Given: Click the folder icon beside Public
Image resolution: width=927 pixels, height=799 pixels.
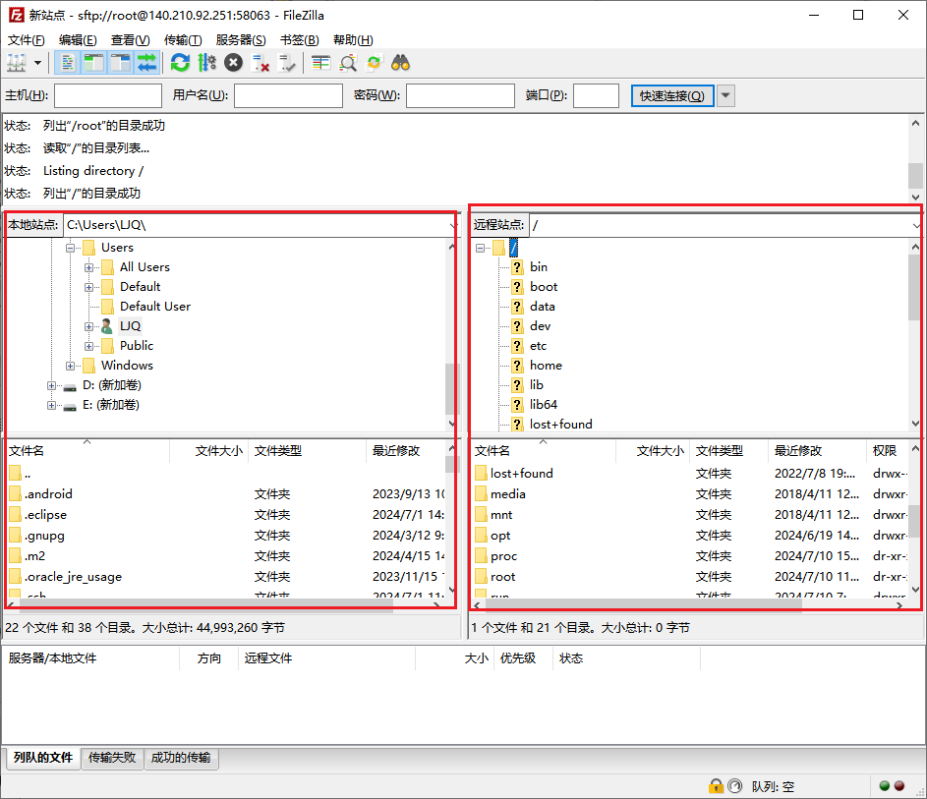Looking at the screenshot, I should click(x=107, y=346).
